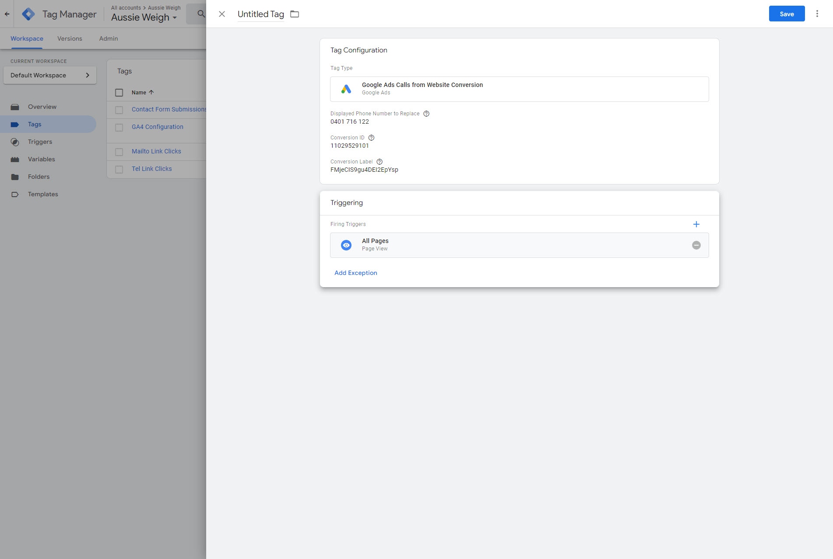
Task: Tick the GA4 Configuration checkbox
Action: tap(119, 127)
